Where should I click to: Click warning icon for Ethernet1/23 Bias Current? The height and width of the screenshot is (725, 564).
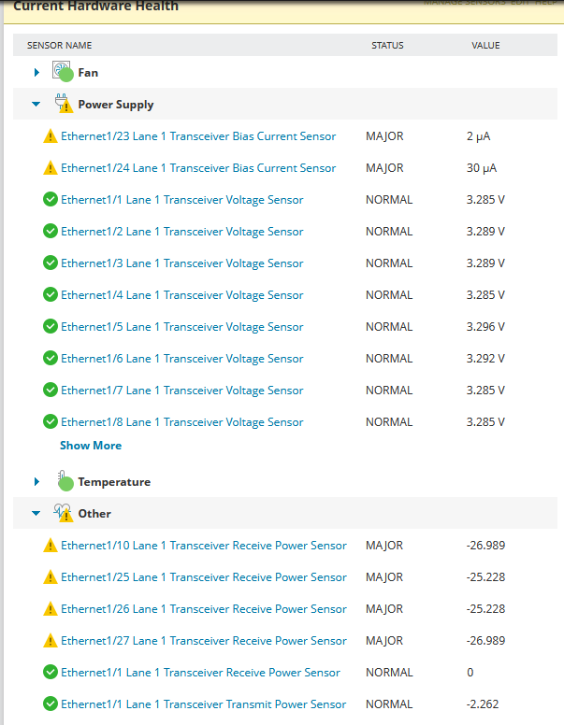[x=51, y=136]
